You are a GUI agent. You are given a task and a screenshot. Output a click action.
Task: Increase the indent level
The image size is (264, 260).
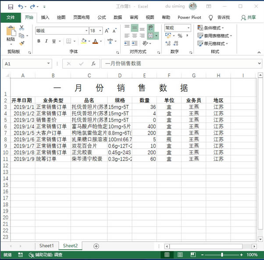tap(135, 43)
